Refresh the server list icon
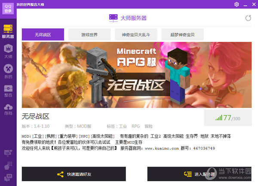This screenshot has width=258, height=186. [x=248, y=18]
